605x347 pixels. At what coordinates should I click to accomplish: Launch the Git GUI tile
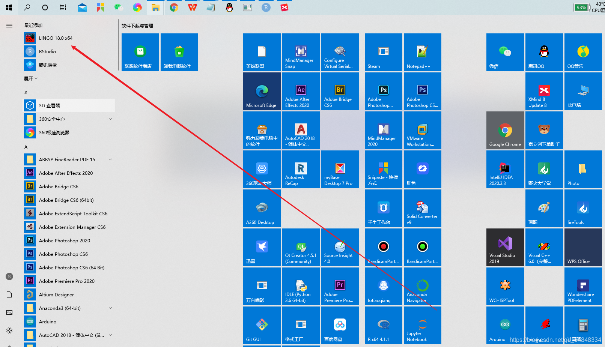[x=262, y=325]
